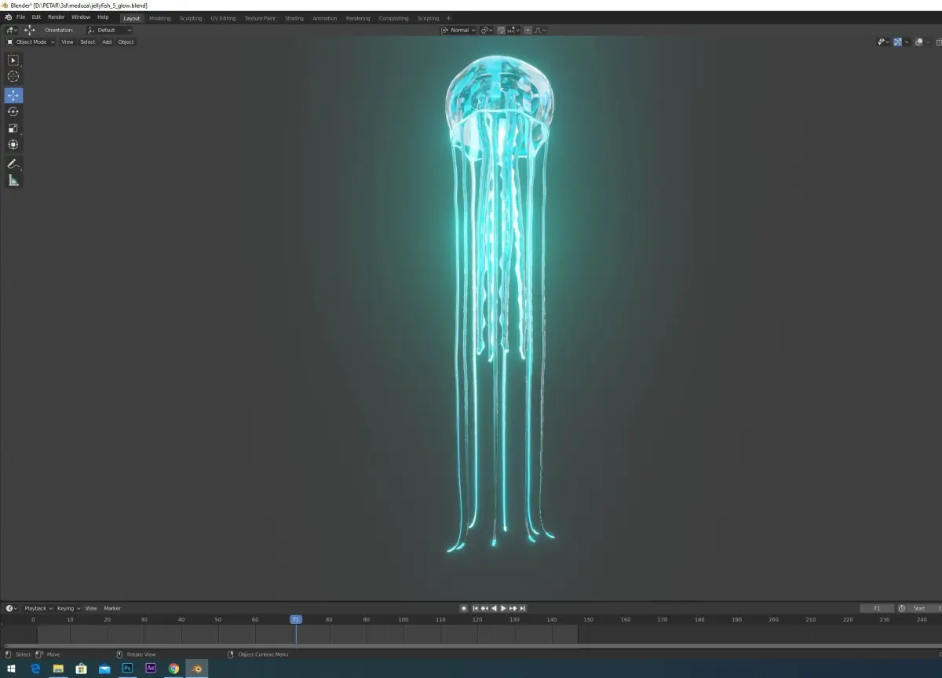Open the editor type icon in viewport header
The image size is (942, 678).
point(11,30)
